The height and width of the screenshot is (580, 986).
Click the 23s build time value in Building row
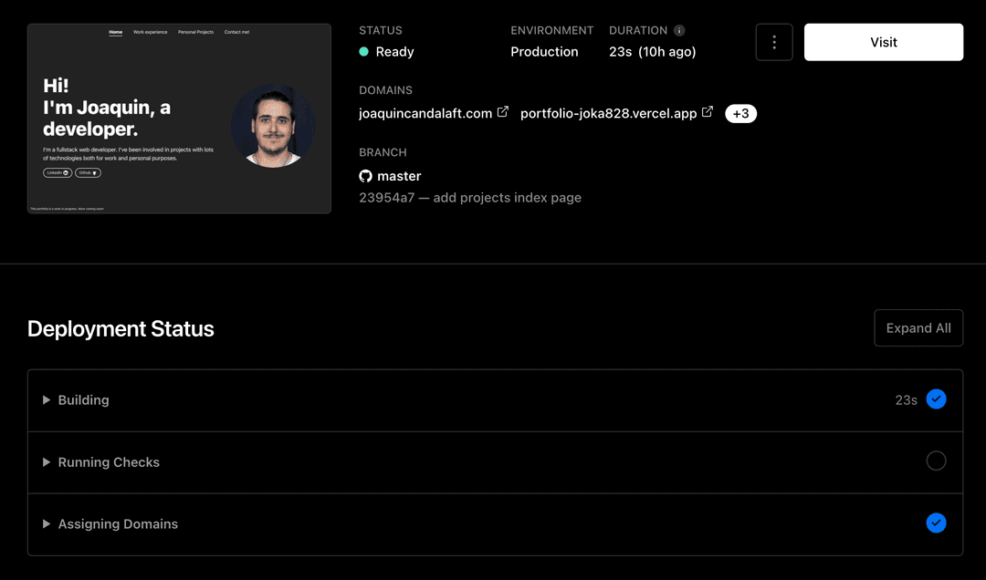click(907, 400)
